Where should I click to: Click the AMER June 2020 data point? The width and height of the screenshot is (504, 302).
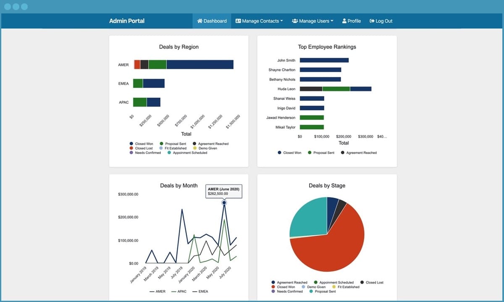pyautogui.click(x=224, y=203)
